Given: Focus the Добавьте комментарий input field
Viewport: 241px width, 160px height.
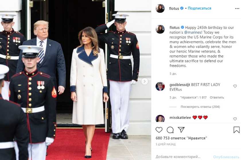Looking at the screenshot, I should pyautogui.click(x=178, y=157).
